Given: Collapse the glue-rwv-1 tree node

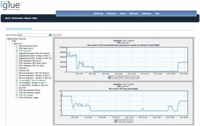Looking at the screenshot, I should click(12, 44).
